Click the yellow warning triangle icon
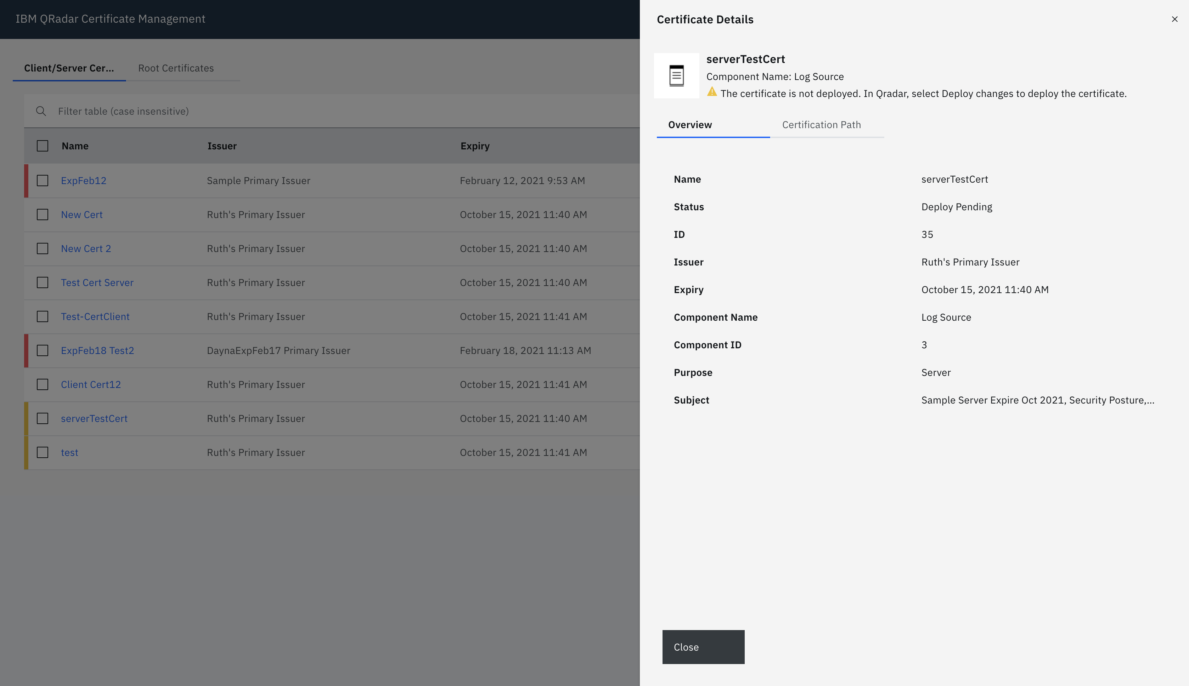The height and width of the screenshot is (686, 1189). (711, 92)
